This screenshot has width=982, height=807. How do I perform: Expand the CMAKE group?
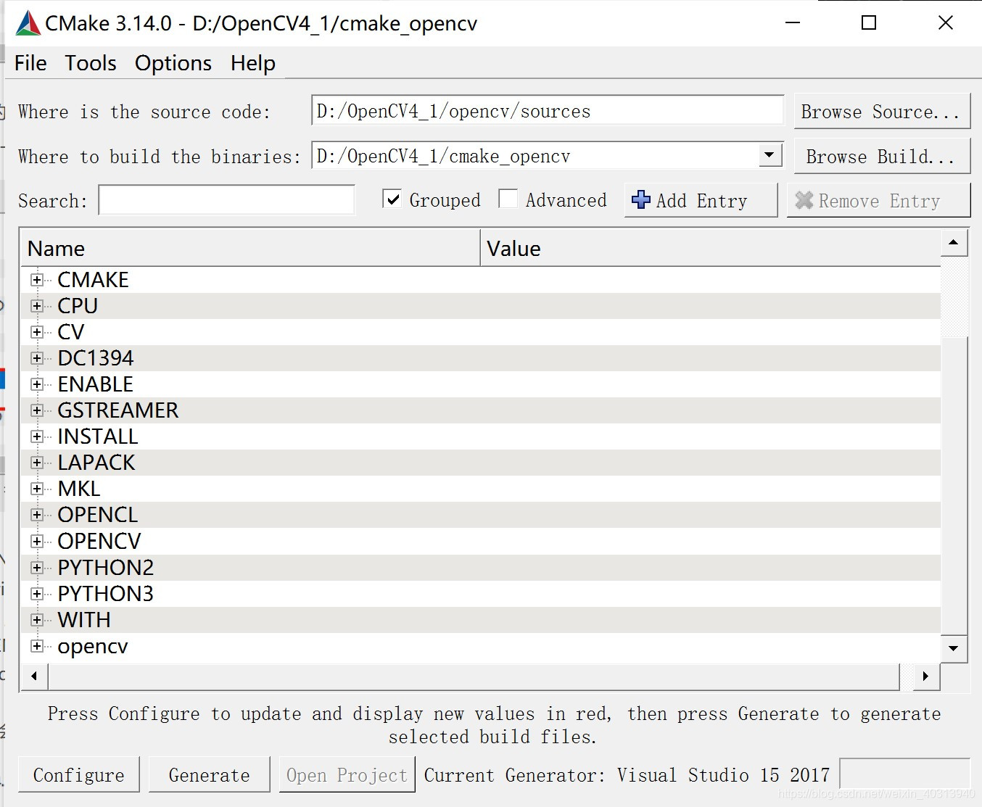pyautogui.click(x=37, y=280)
